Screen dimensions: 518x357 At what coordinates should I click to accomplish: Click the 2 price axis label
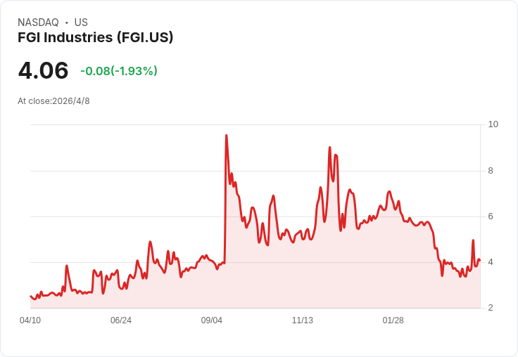click(491, 308)
